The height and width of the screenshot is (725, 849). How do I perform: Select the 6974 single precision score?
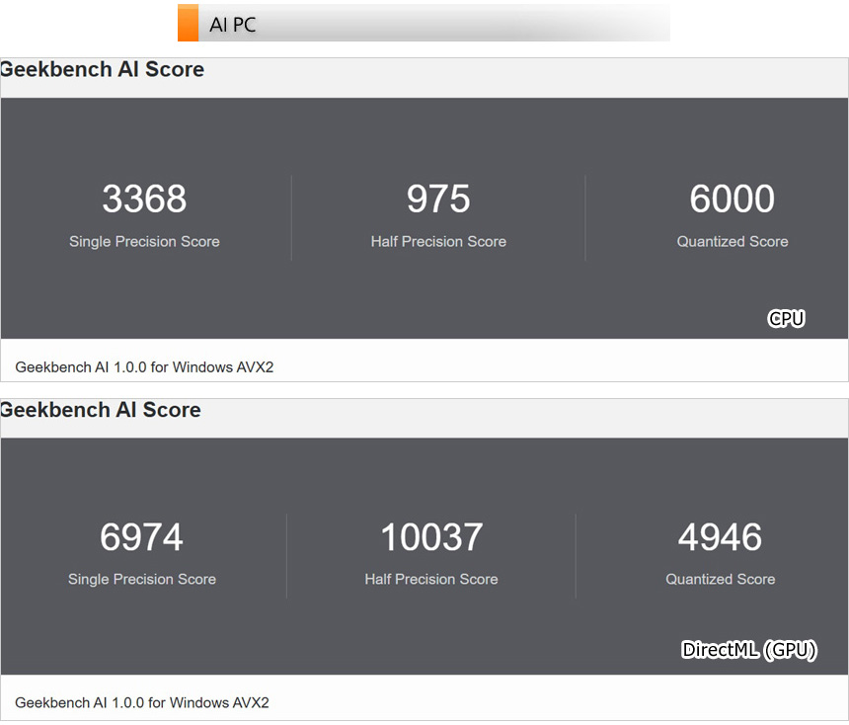point(141,537)
